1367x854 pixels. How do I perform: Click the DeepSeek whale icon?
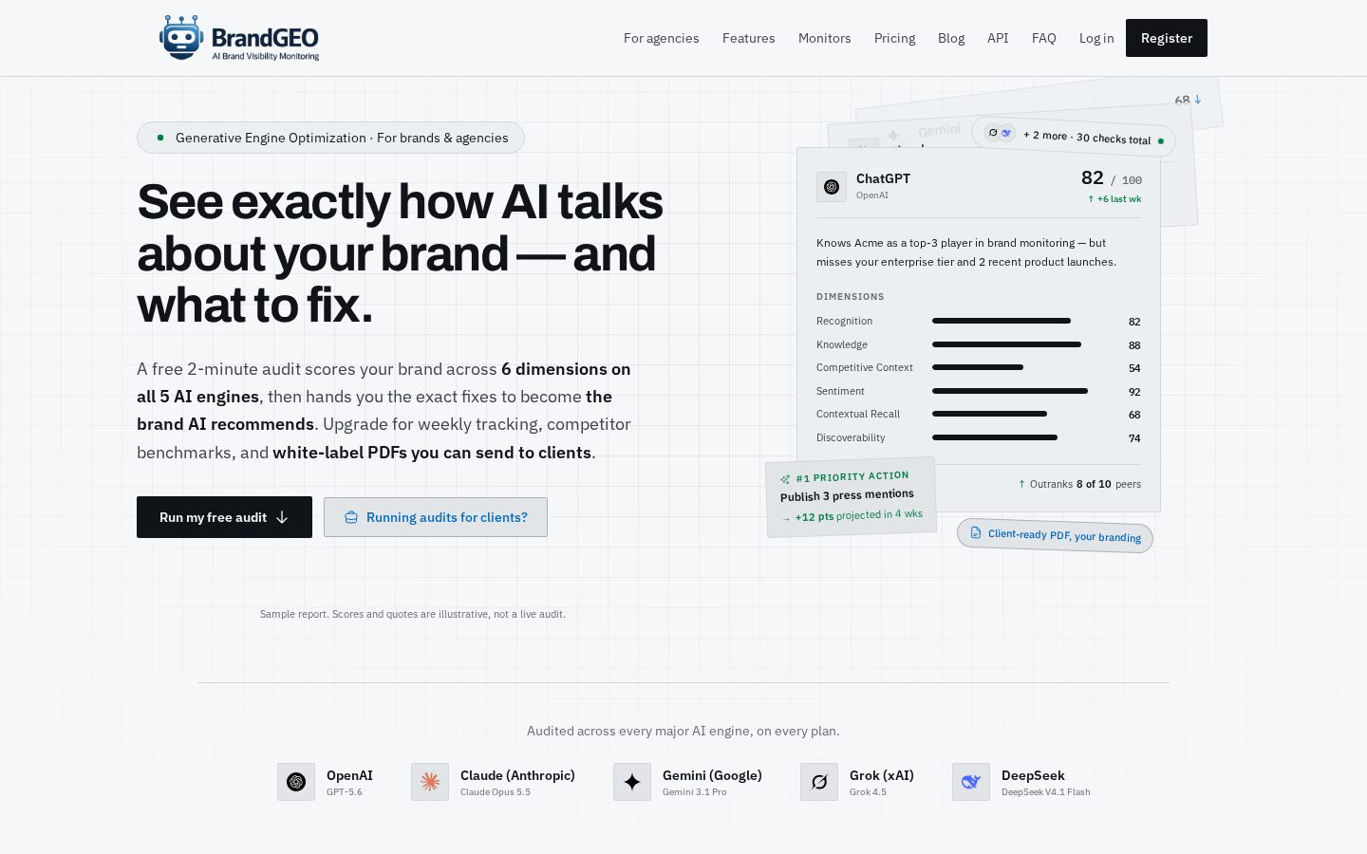click(x=971, y=782)
